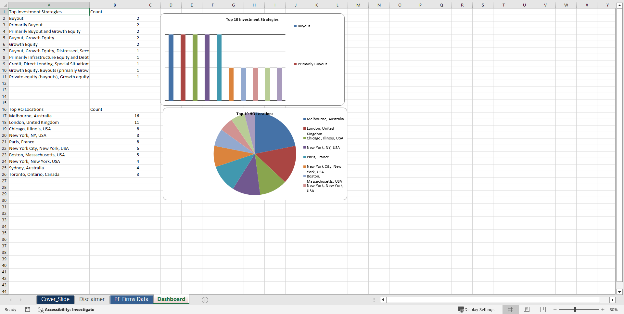624x314 pixels.
Task: Click the Select All corner above row 1
Action: [4, 5]
